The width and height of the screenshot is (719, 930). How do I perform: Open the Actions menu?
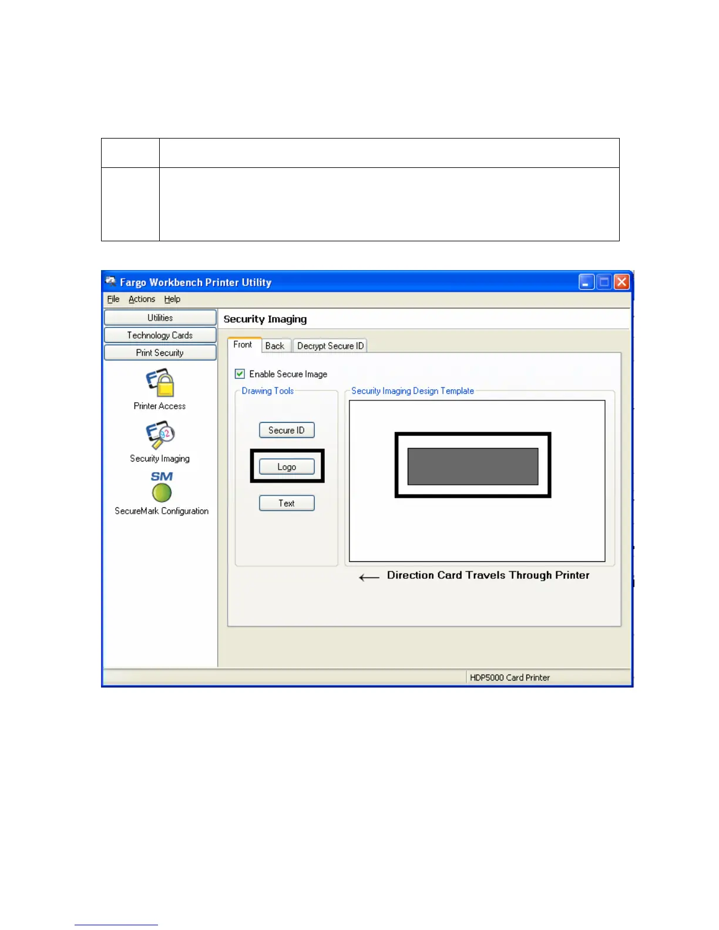142,299
